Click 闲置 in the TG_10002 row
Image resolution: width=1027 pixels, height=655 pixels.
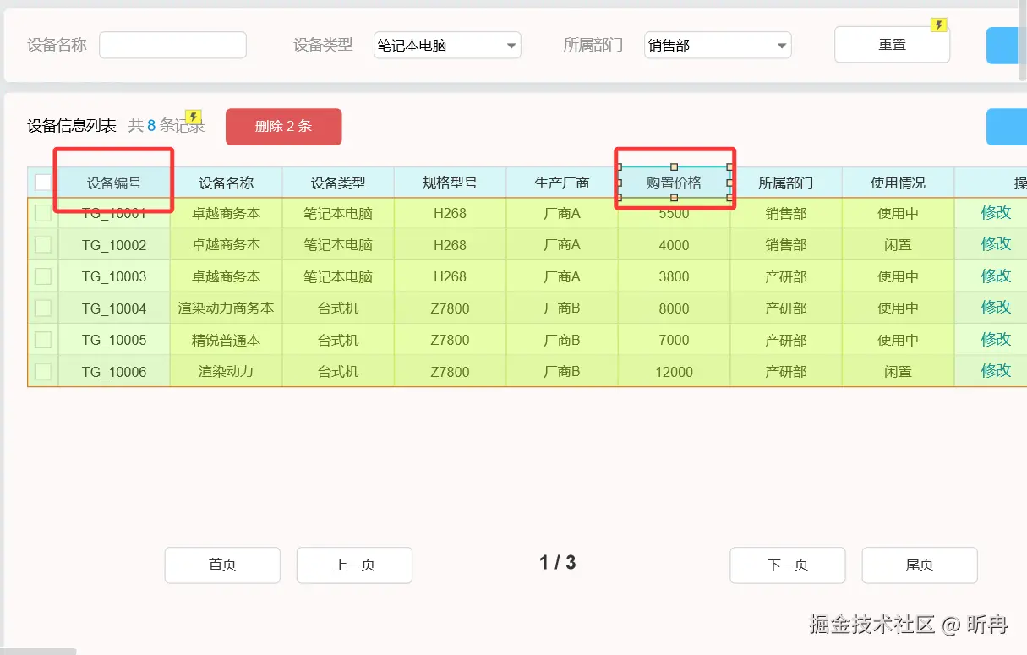(x=898, y=245)
